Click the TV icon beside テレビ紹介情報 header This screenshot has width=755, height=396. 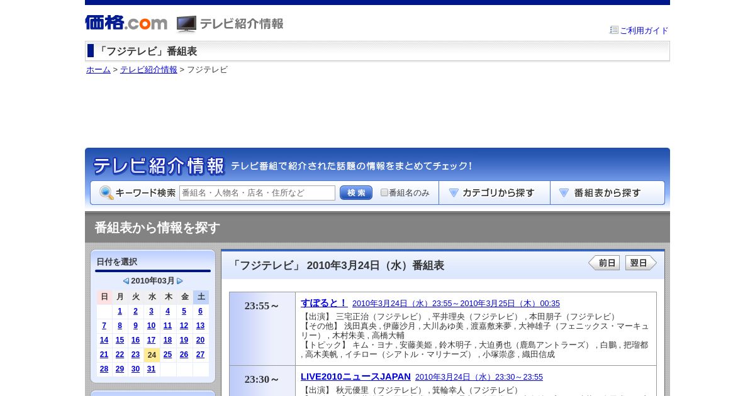(x=186, y=25)
